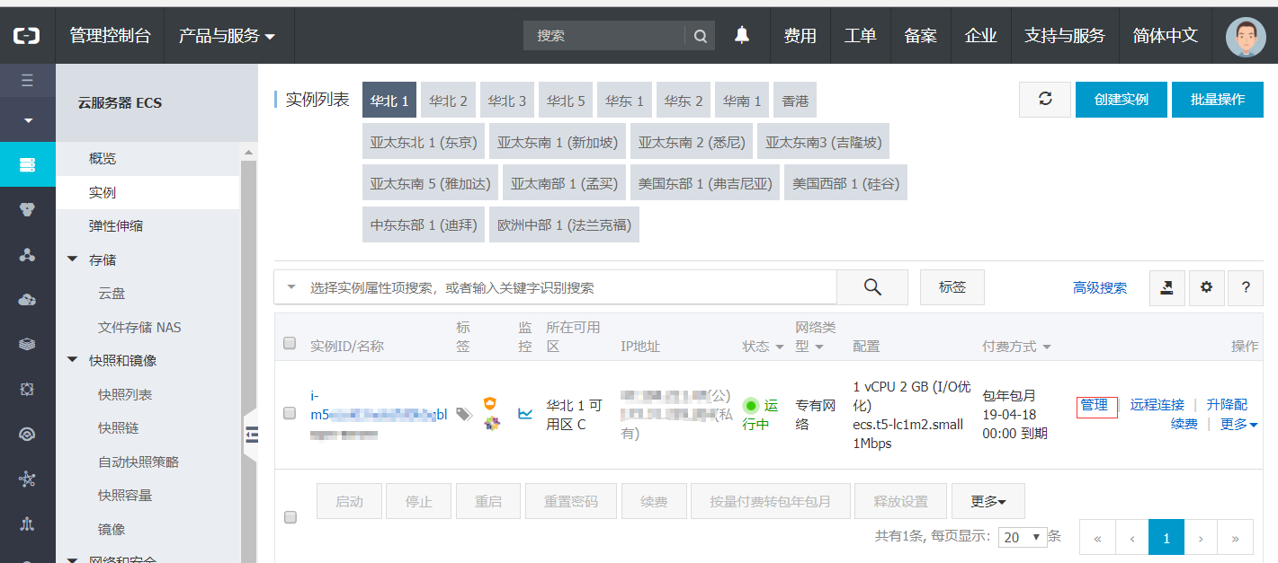Viewport: 1278px width, 563px height.
Task: Click the 创建实例 button
Action: pyautogui.click(x=1121, y=100)
